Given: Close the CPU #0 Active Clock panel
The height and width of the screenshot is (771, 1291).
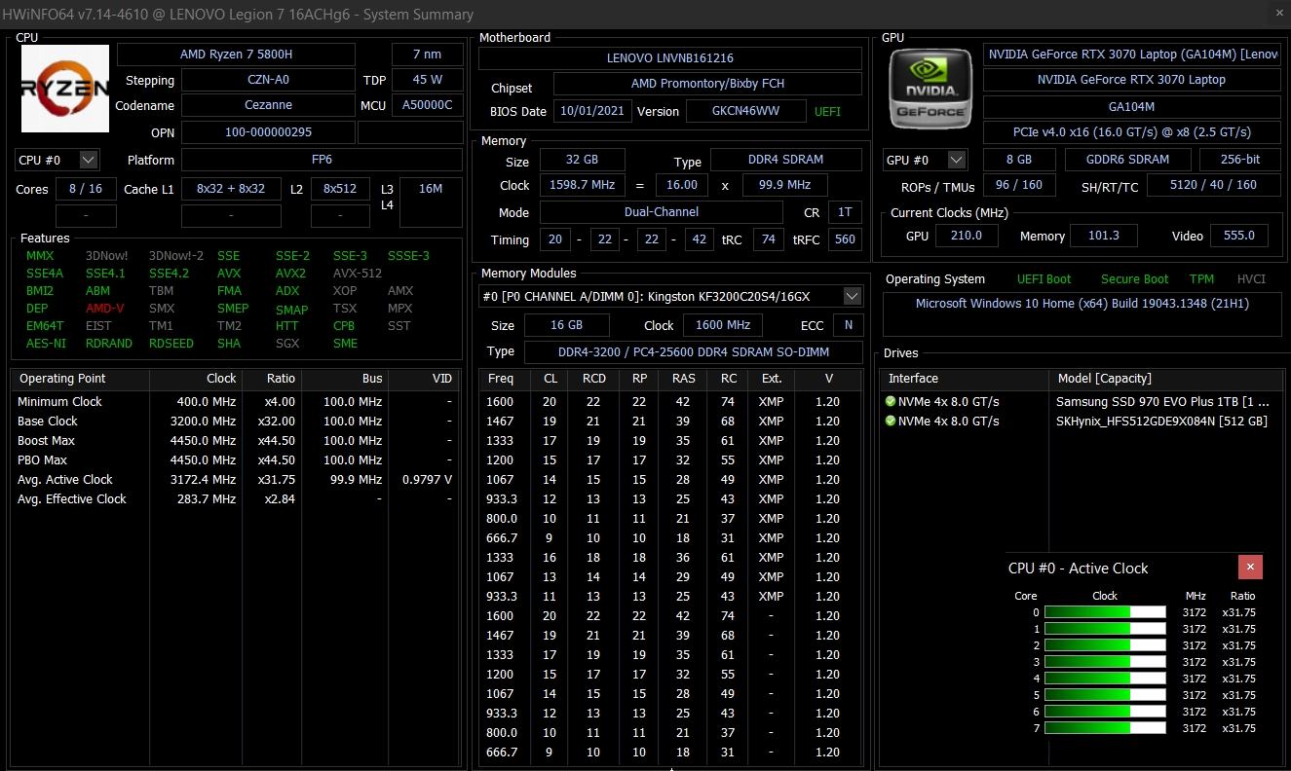Looking at the screenshot, I should [1250, 568].
